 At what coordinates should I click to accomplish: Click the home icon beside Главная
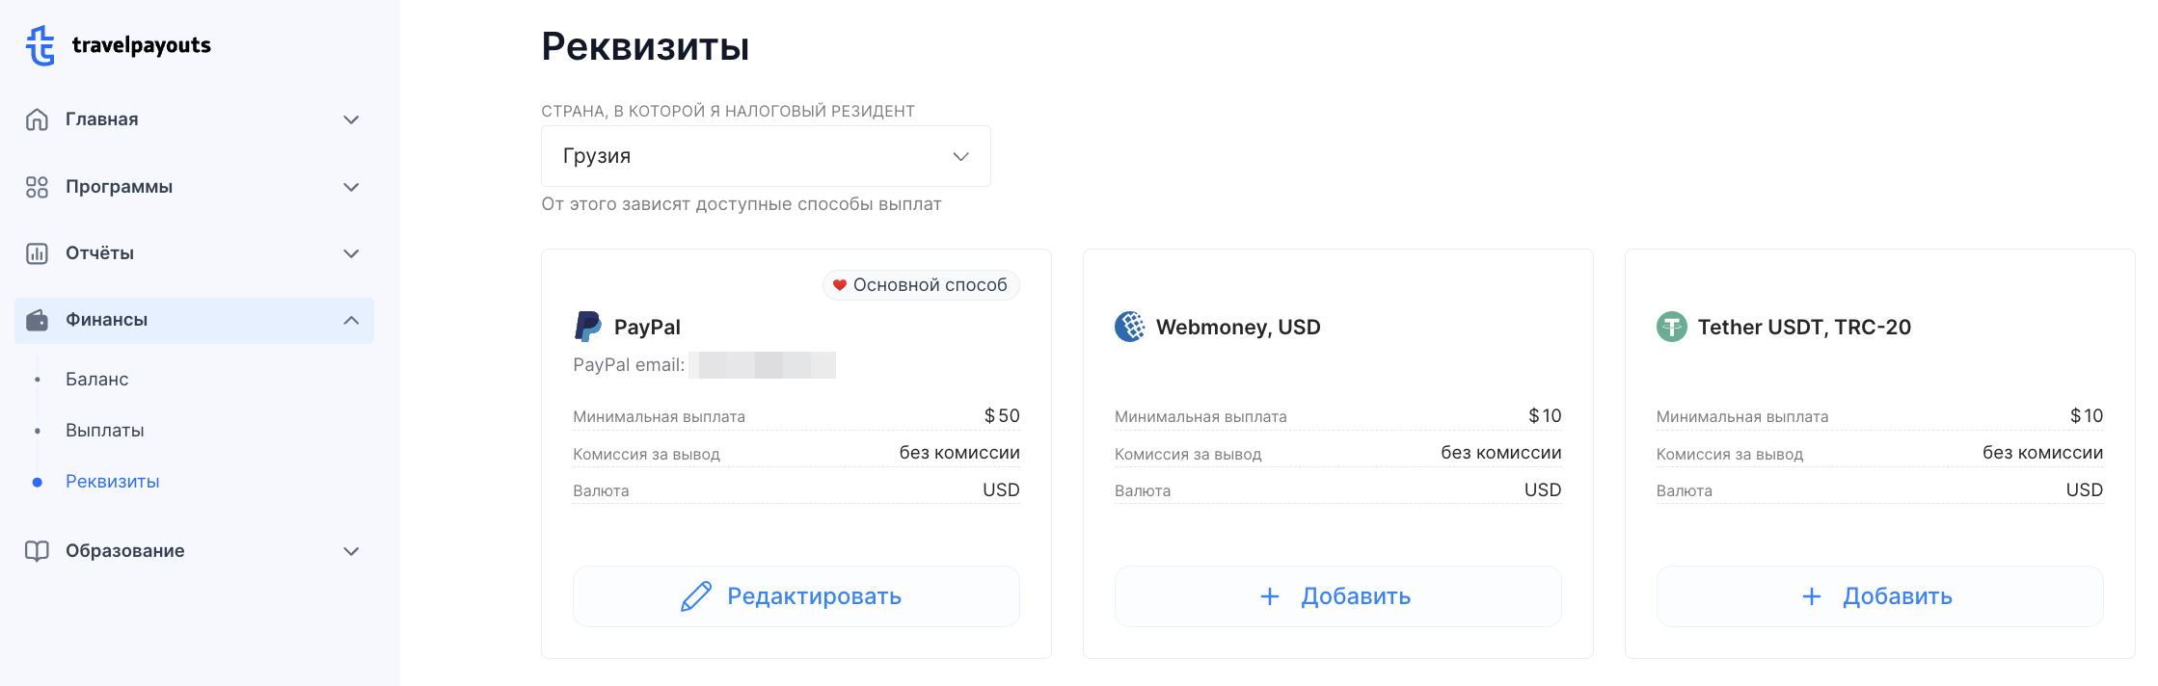point(37,119)
